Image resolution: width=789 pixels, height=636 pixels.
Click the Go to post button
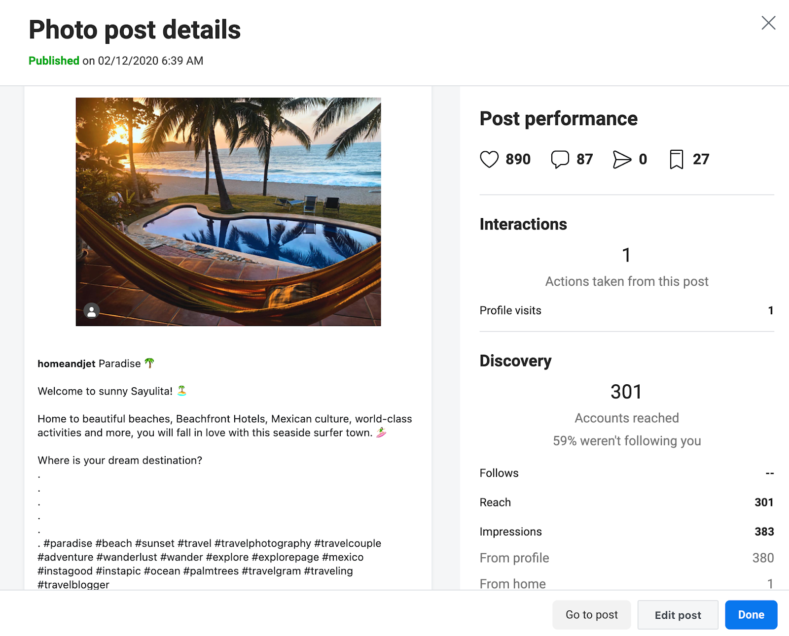(x=591, y=614)
